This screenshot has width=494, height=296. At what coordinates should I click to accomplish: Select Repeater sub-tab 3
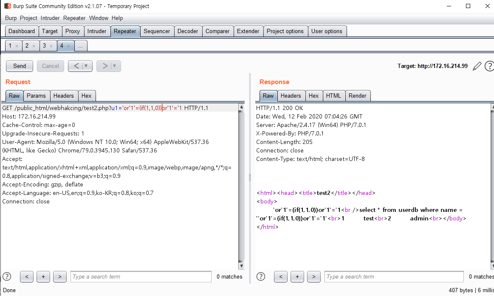tap(45, 46)
